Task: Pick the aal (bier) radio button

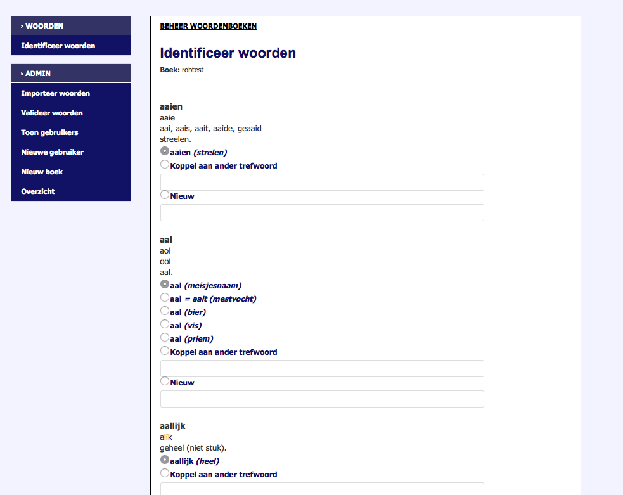Action: [x=165, y=311]
